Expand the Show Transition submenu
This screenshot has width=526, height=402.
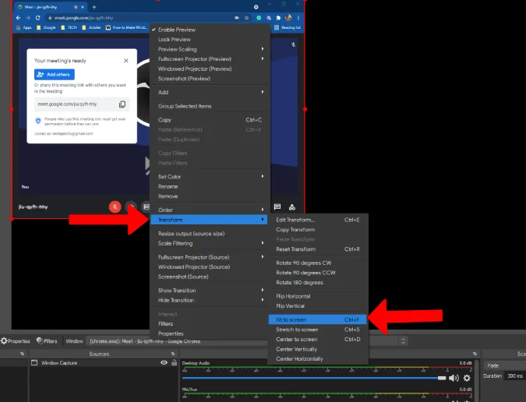pyautogui.click(x=210, y=291)
